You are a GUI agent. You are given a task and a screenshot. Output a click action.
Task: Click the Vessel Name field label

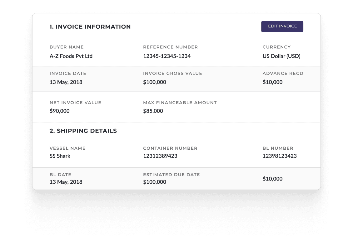67,148
